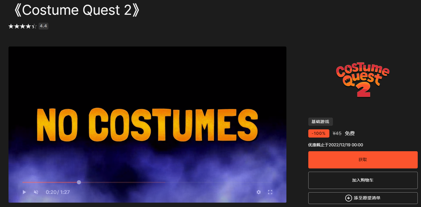Click 添至愿望清单 button

(x=363, y=198)
